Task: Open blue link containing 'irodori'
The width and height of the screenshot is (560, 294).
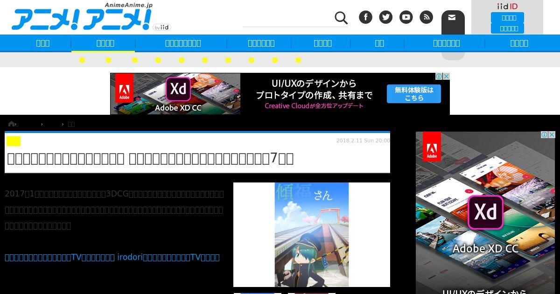Action: [x=112, y=257]
